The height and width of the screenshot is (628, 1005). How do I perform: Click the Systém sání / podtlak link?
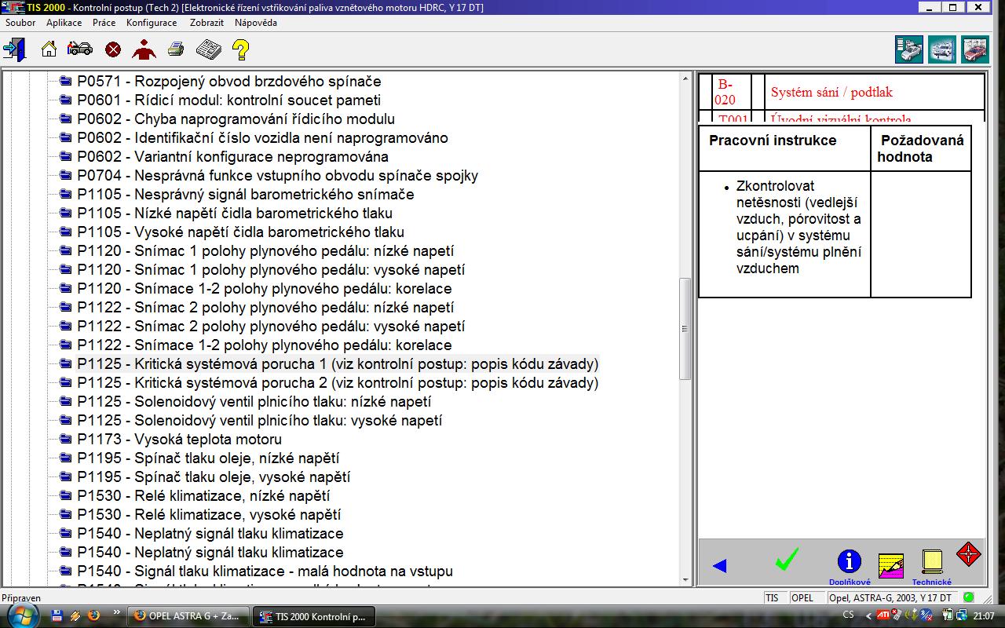(831, 93)
